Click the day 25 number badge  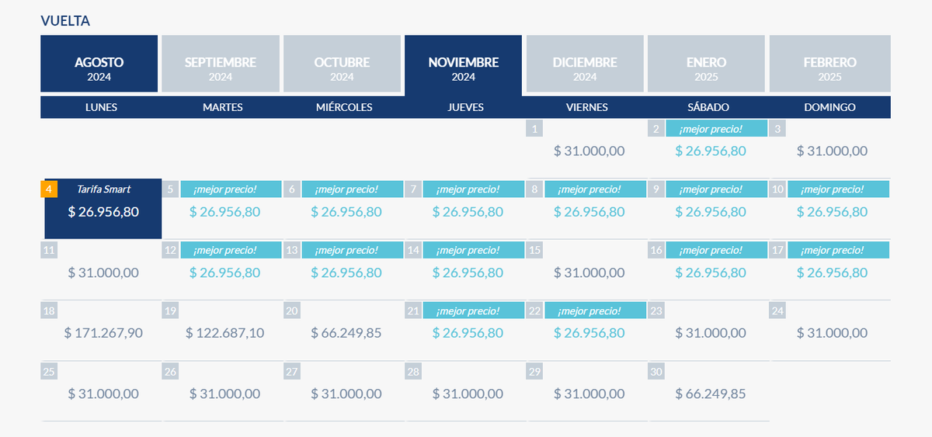[49, 372]
